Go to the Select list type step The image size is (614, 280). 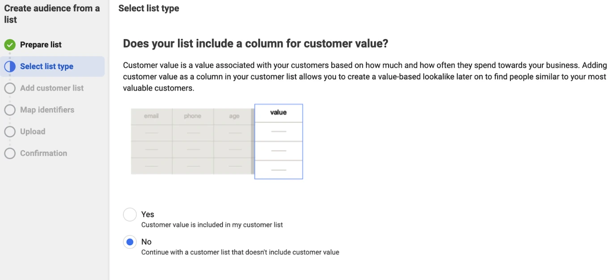coord(47,67)
